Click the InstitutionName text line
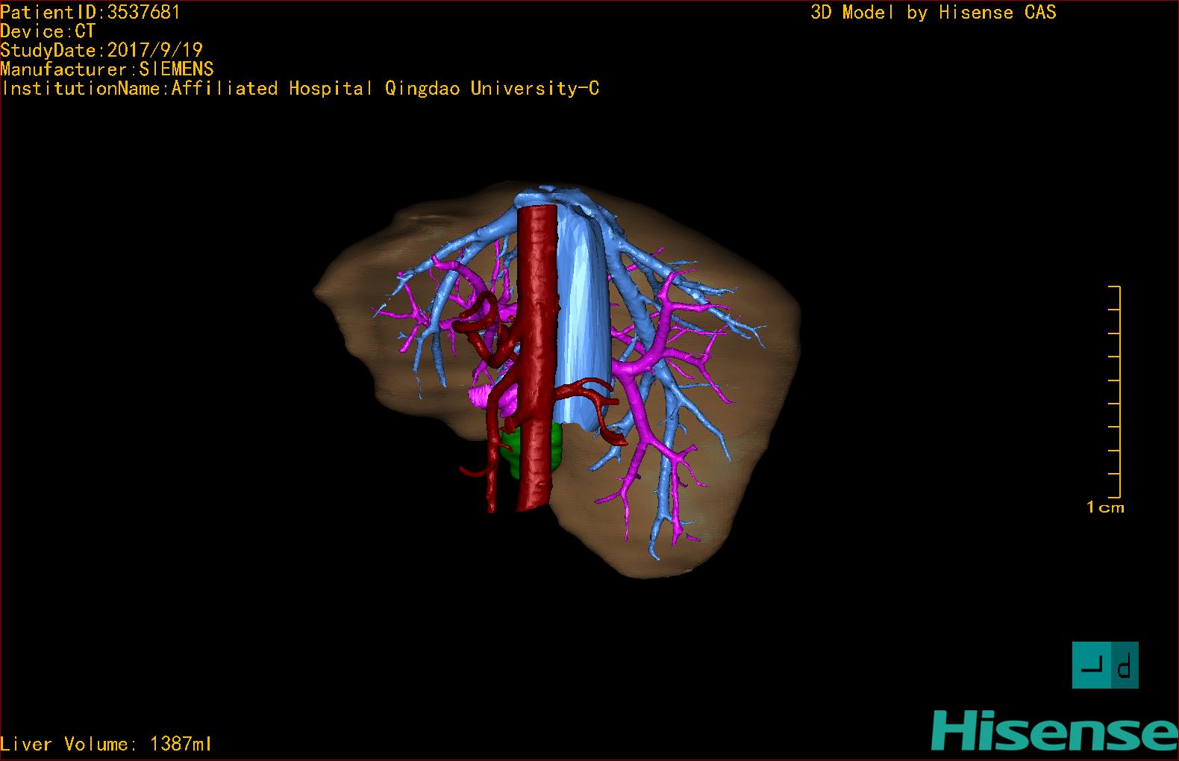Image resolution: width=1179 pixels, height=761 pixels. [x=300, y=89]
